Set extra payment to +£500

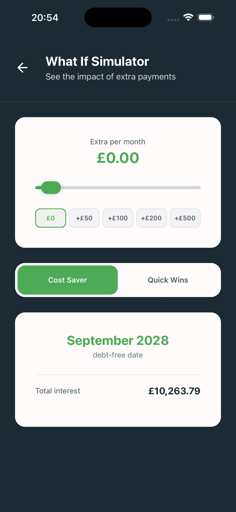pyautogui.click(x=185, y=218)
